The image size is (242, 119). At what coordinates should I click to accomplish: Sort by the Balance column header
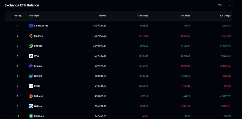102,16
